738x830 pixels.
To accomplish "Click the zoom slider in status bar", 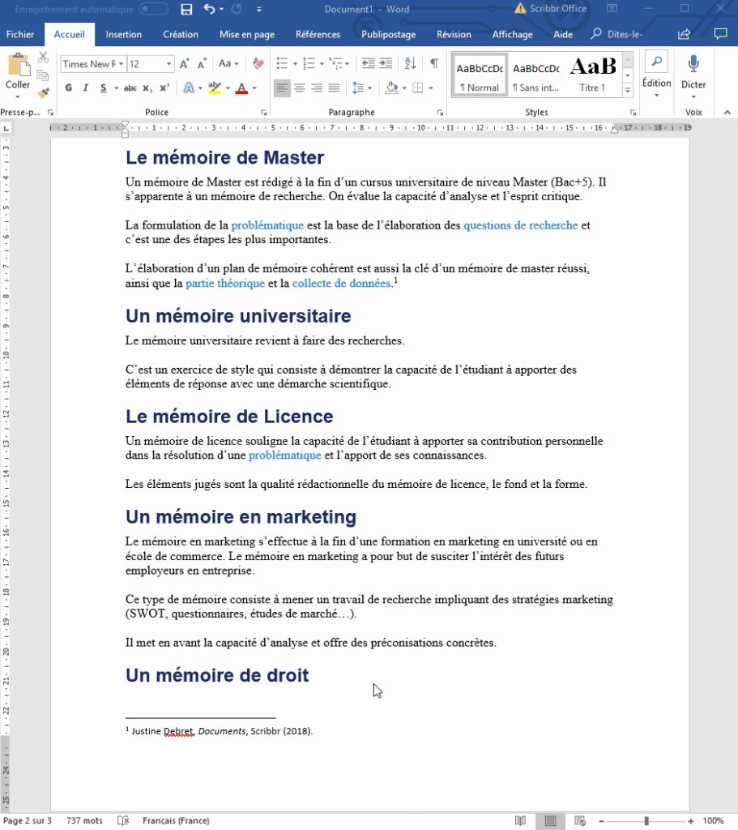I will [646, 821].
